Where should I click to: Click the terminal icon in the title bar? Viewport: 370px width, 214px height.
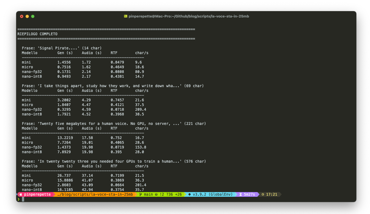pos(125,16)
